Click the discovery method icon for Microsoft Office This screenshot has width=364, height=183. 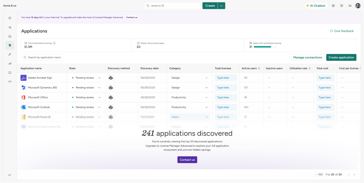(111, 97)
